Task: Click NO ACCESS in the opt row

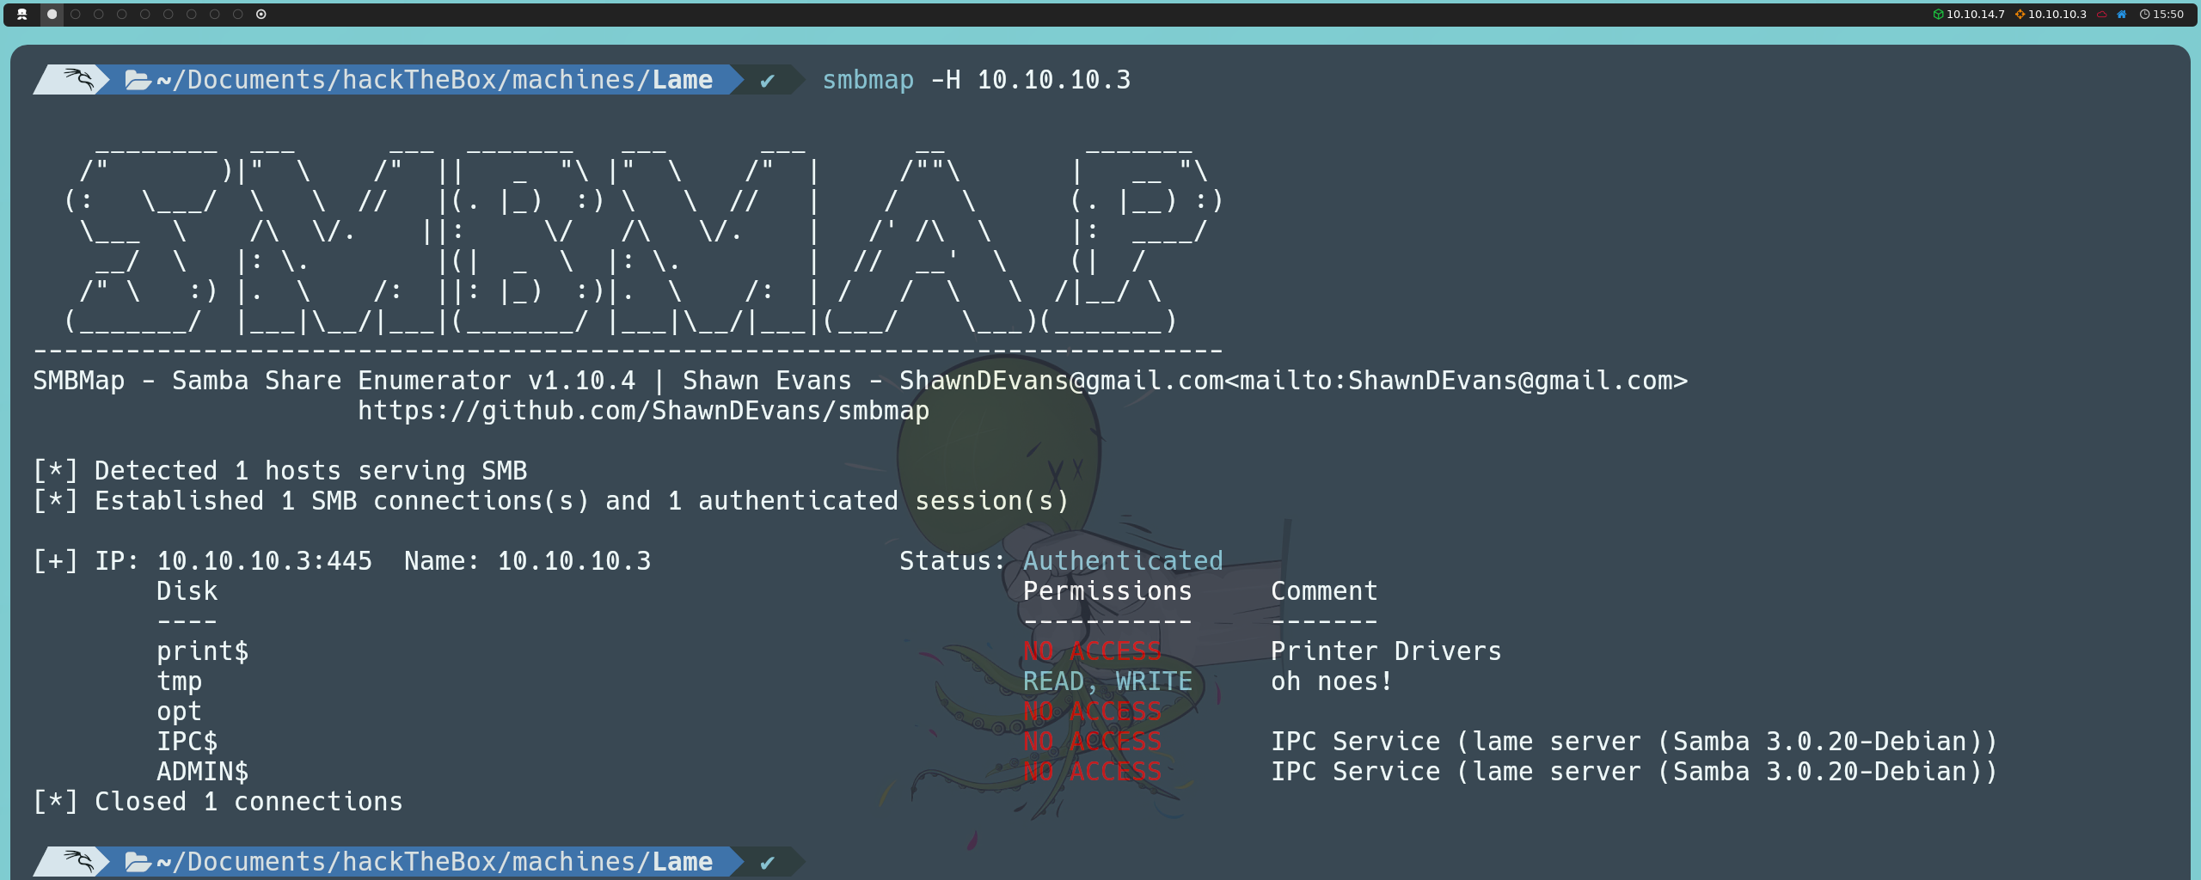Action: 1092,712
